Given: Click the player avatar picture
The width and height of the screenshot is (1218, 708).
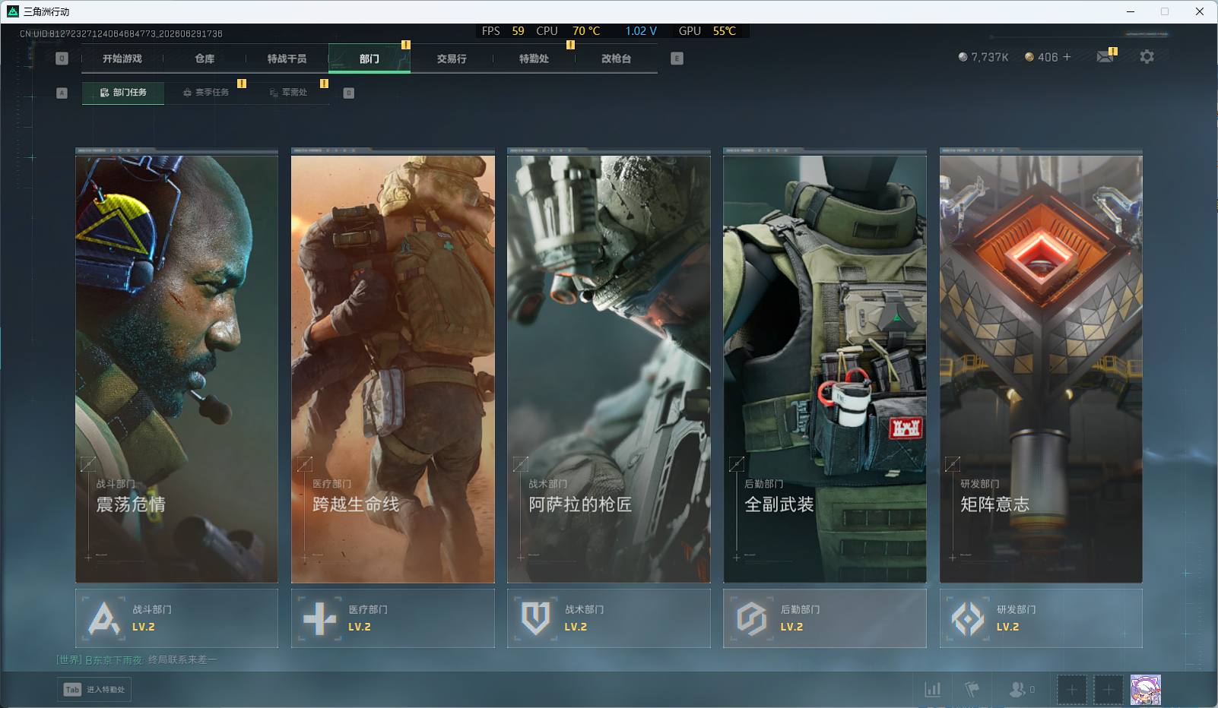Looking at the screenshot, I should click(x=1146, y=690).
